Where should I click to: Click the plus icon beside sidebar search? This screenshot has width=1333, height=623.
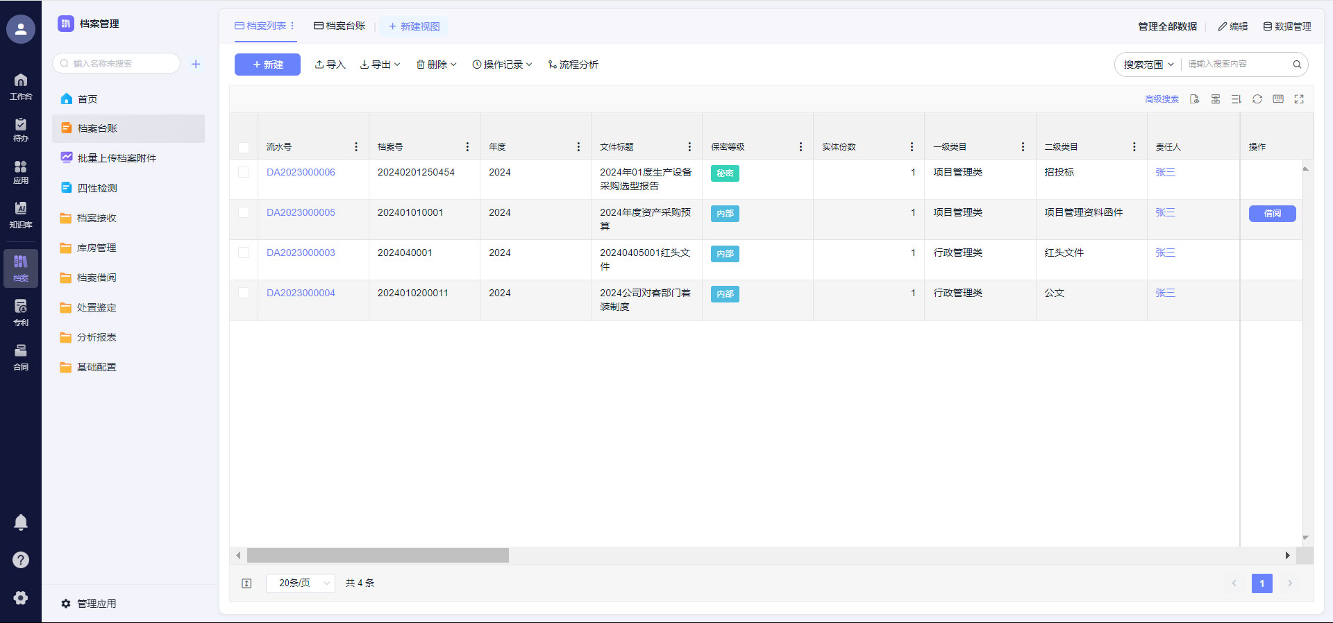(196, 64)
